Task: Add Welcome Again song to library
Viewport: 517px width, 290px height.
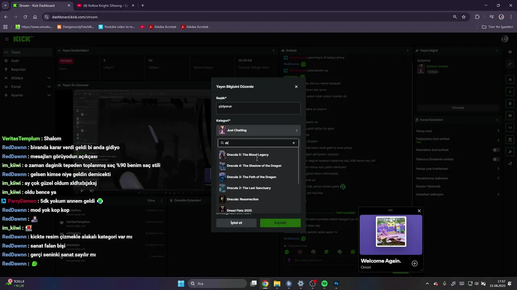Action: tap(414, 263)
